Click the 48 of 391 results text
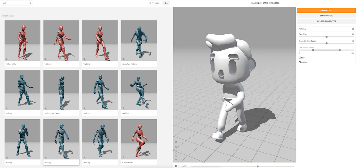357x168 pixels. pos(7,16)
